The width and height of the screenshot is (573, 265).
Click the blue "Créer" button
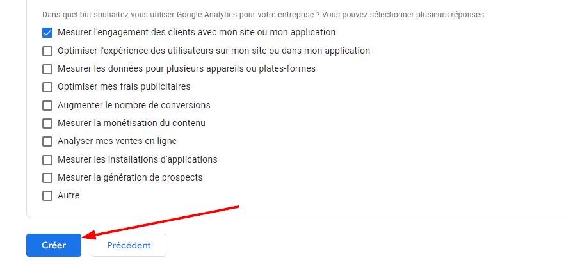click(x=54, y=245)
